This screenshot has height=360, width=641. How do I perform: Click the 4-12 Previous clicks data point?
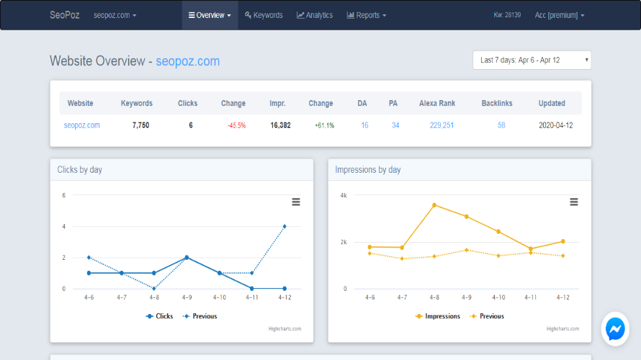click(284, 226)
